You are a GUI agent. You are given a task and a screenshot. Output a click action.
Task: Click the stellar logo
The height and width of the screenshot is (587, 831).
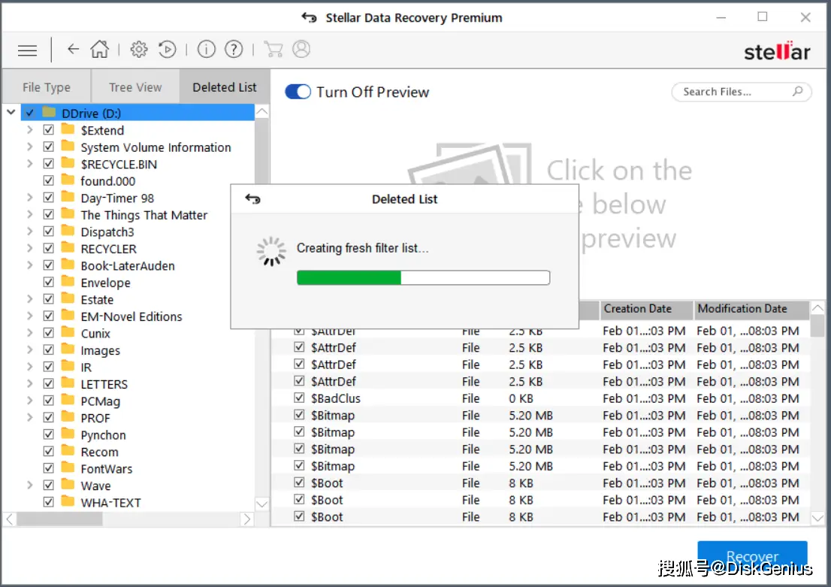pyautogui.click(x=777, y=51)
